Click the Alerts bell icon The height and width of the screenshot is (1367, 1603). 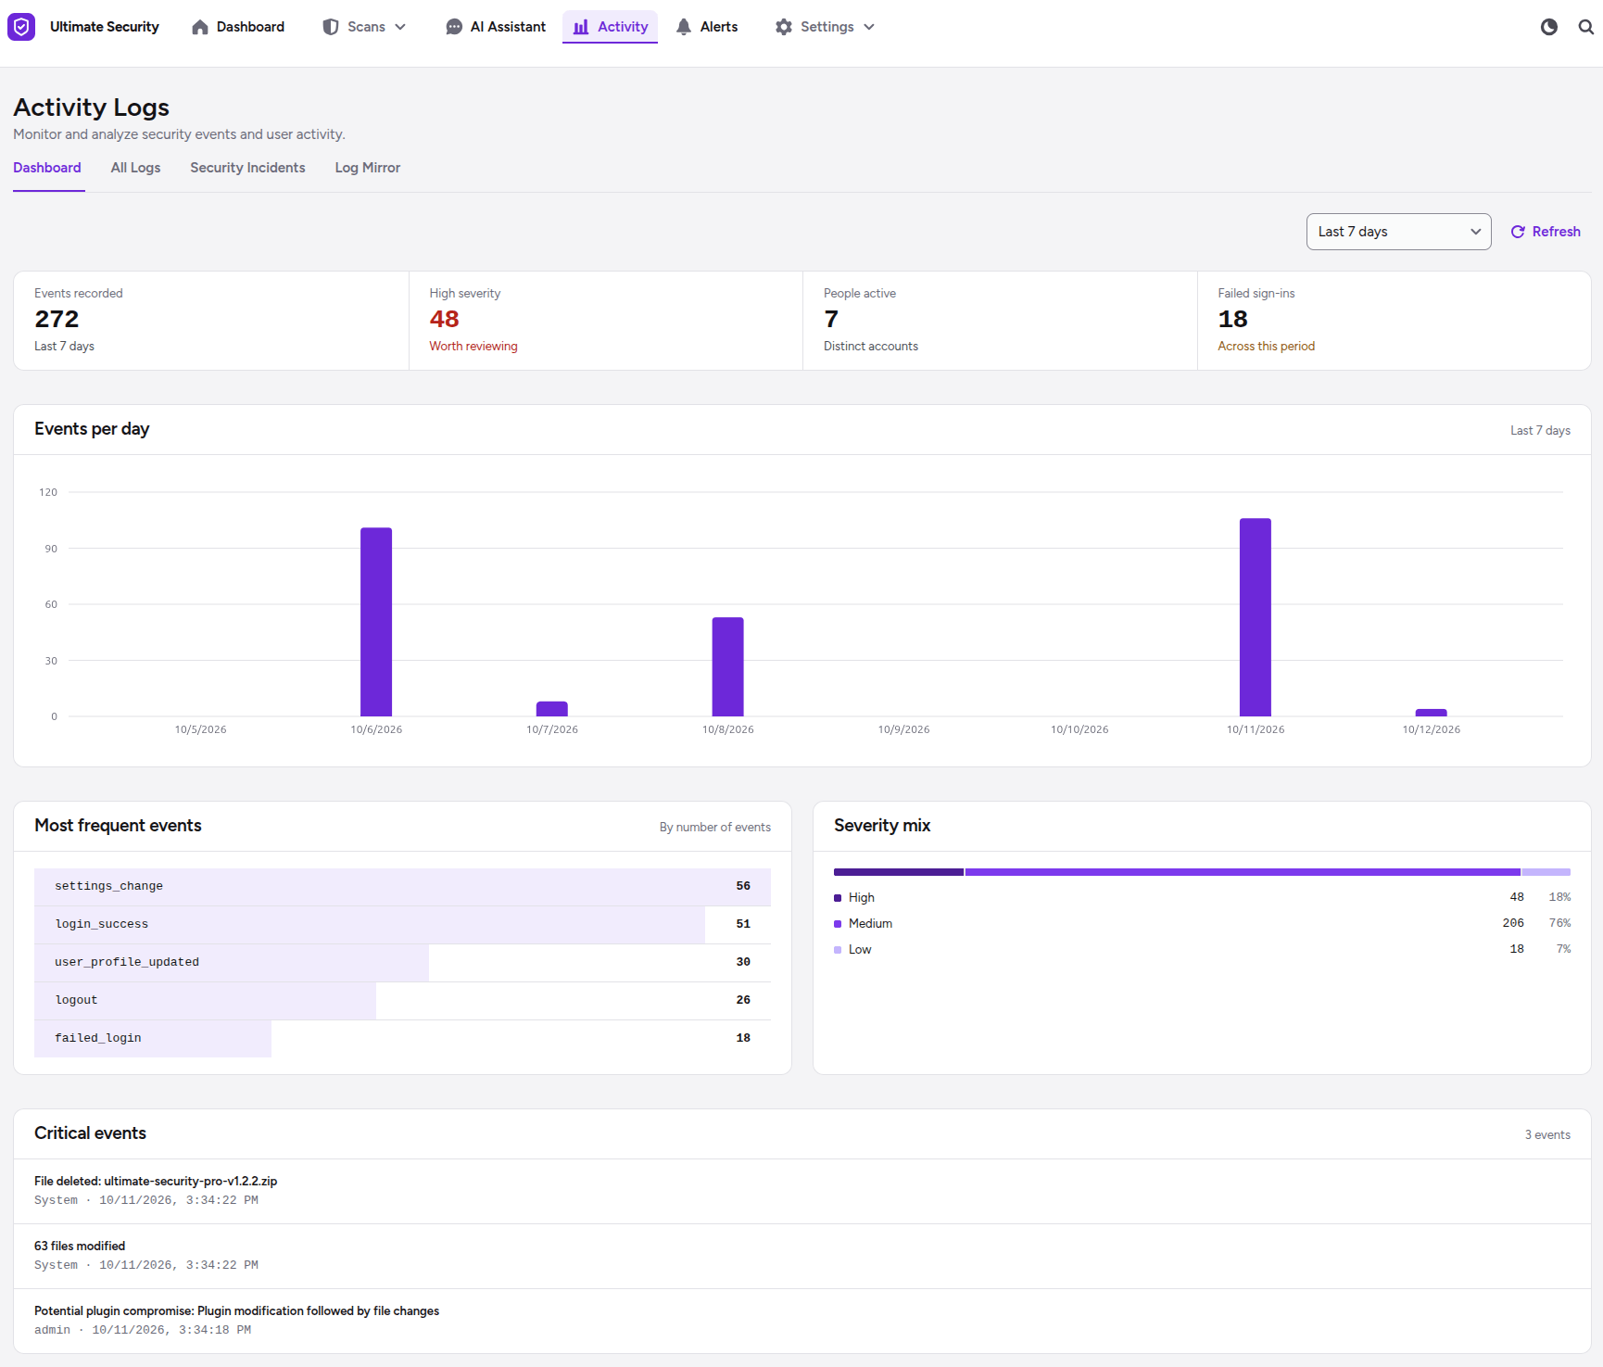click(684, 27)
